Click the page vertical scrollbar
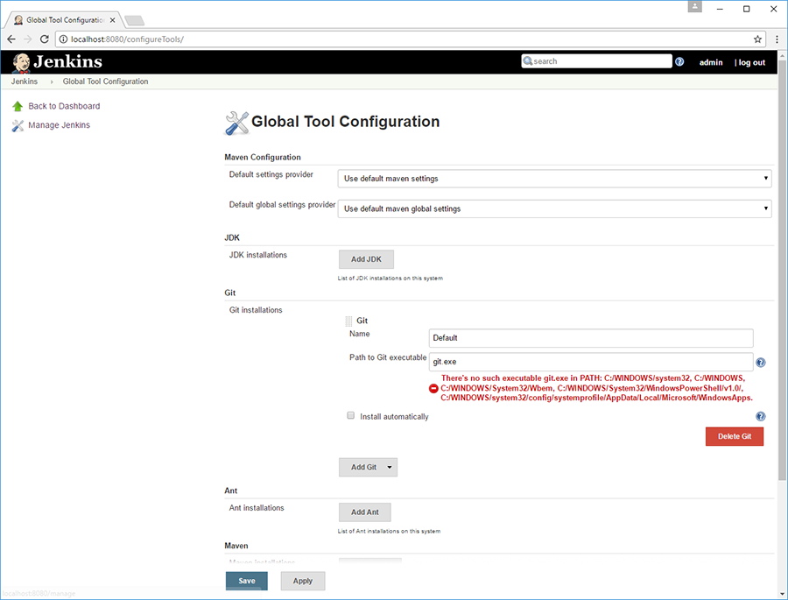The height and width of the screenshot is (600, 788). (783, 270)
